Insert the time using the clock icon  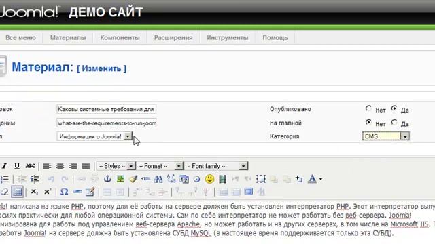(196, 179)
